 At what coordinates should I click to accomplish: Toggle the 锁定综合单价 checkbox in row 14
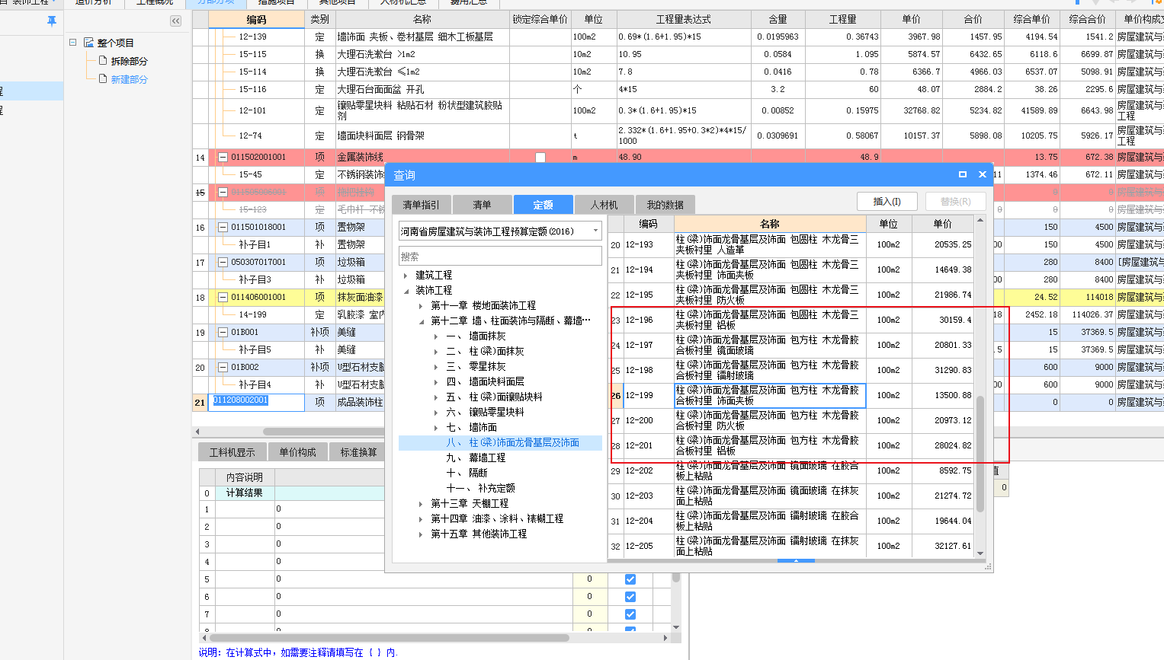pyautogui.click(x=540, y=158)
